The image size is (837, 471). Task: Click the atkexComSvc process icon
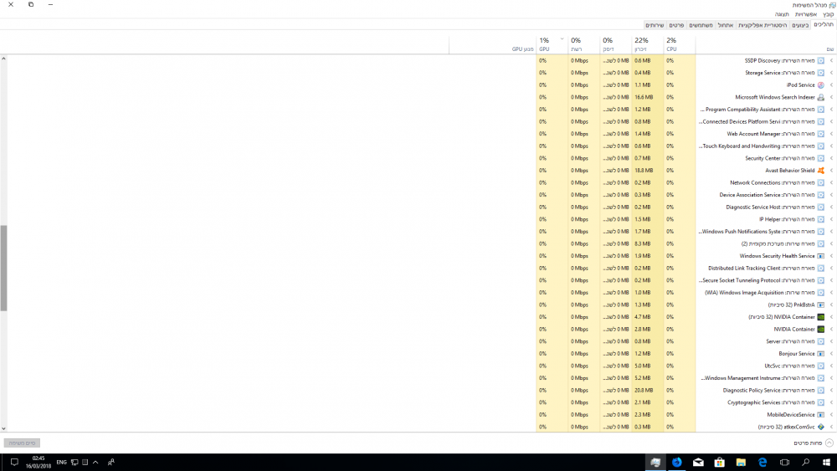(x=820, y=427)
